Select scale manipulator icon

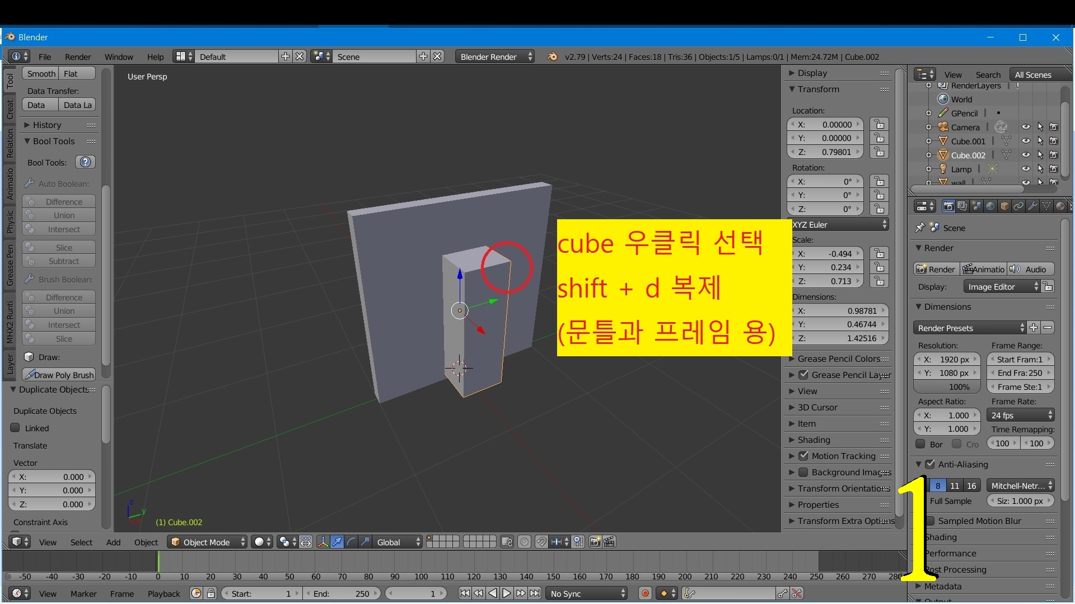[x=365, y=542]
